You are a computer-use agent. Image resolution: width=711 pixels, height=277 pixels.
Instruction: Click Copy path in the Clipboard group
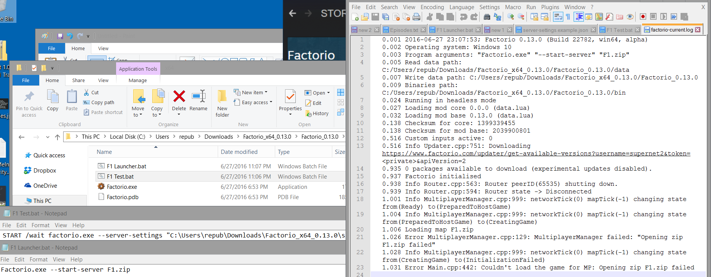click(x=102, y=102)
